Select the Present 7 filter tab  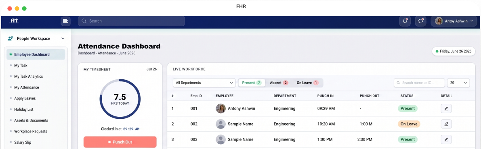(252, 83)
